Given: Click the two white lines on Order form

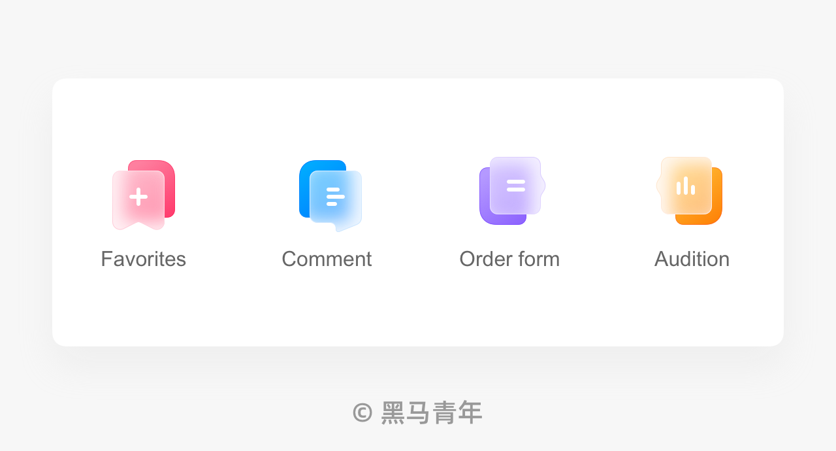Looking at the screenshot, I should [516, 186].
